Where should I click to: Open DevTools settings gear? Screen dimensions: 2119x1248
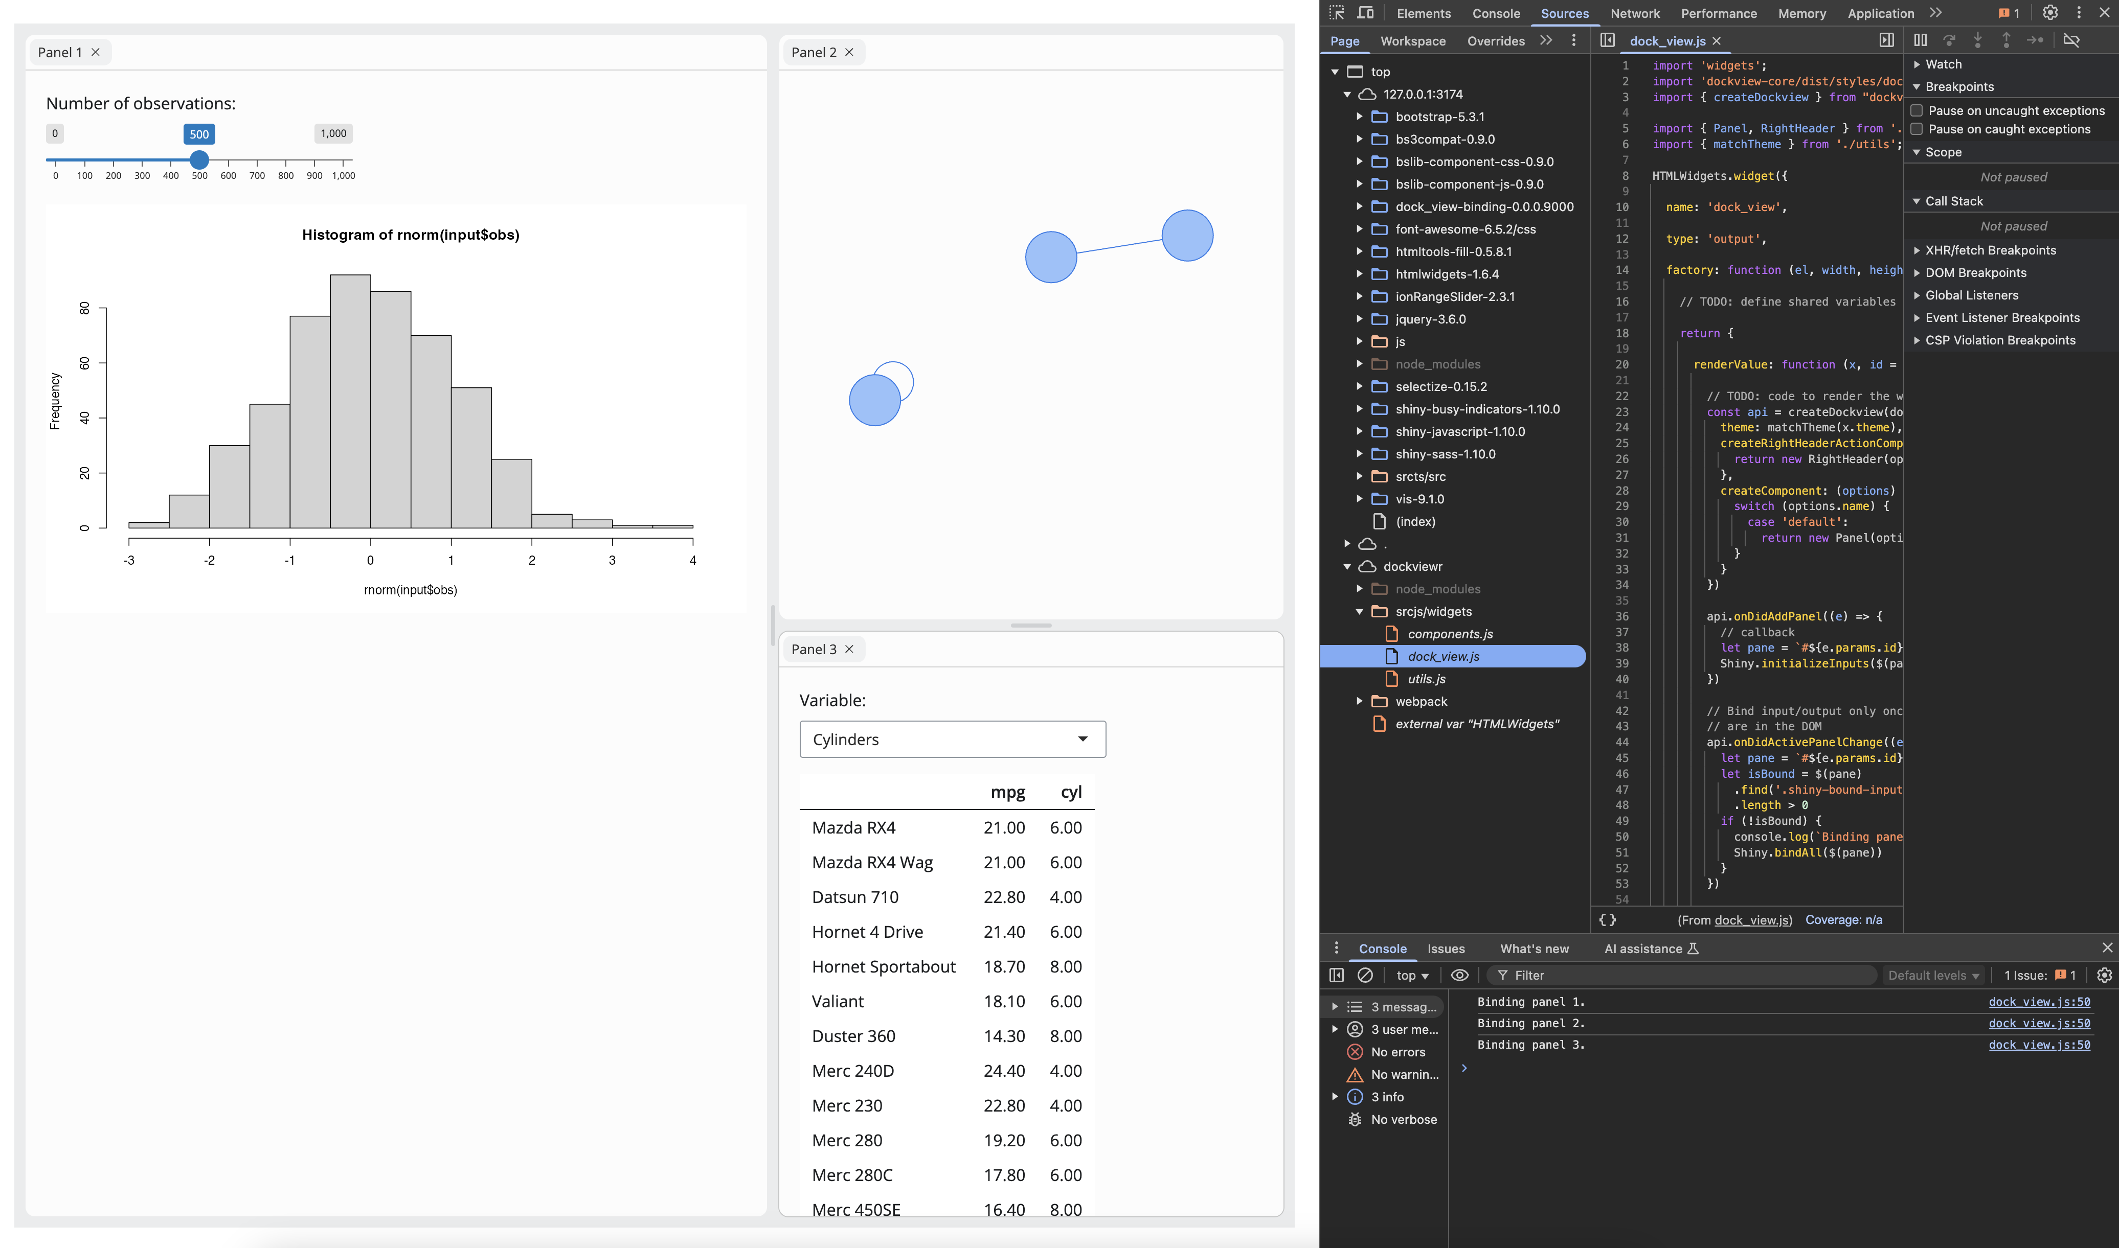2050,13
